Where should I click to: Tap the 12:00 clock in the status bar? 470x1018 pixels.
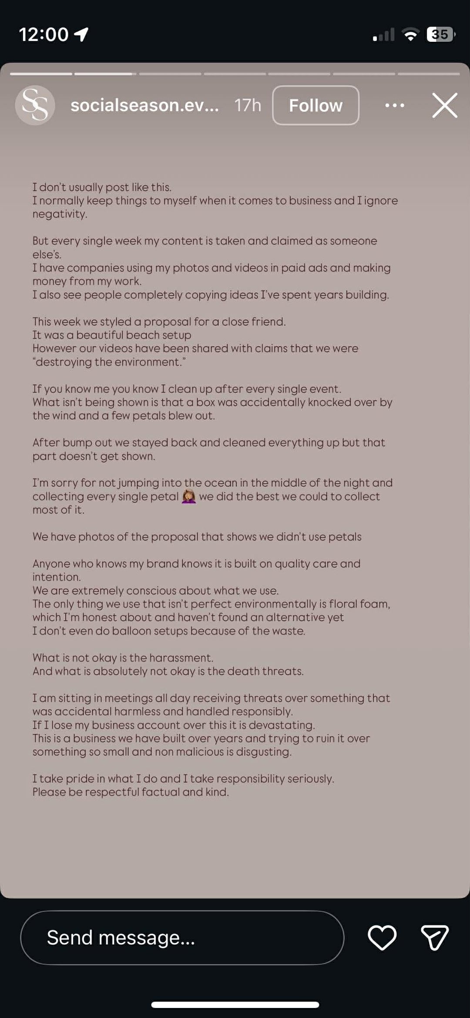[44, 34]
